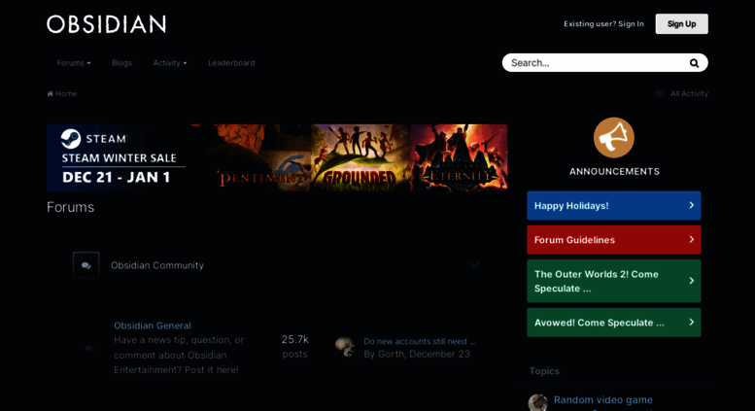755x411 pixels.
Task: Click The Outer Worlds 2 chevron arrow
Action: point(692,281)
